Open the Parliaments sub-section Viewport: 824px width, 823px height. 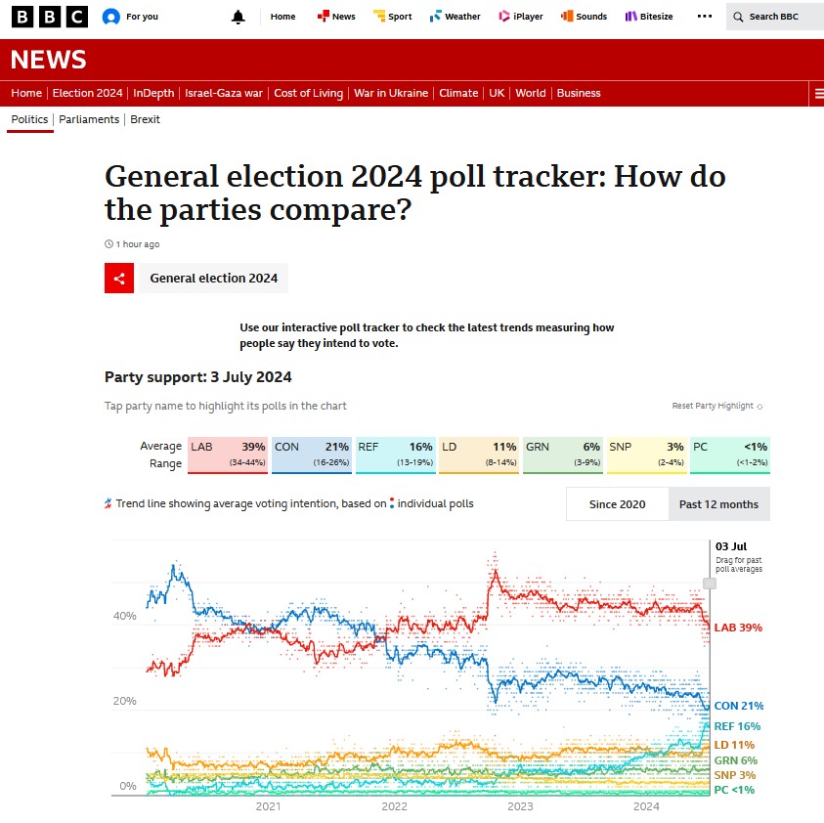pyautogui.click(x=89, y=119)
